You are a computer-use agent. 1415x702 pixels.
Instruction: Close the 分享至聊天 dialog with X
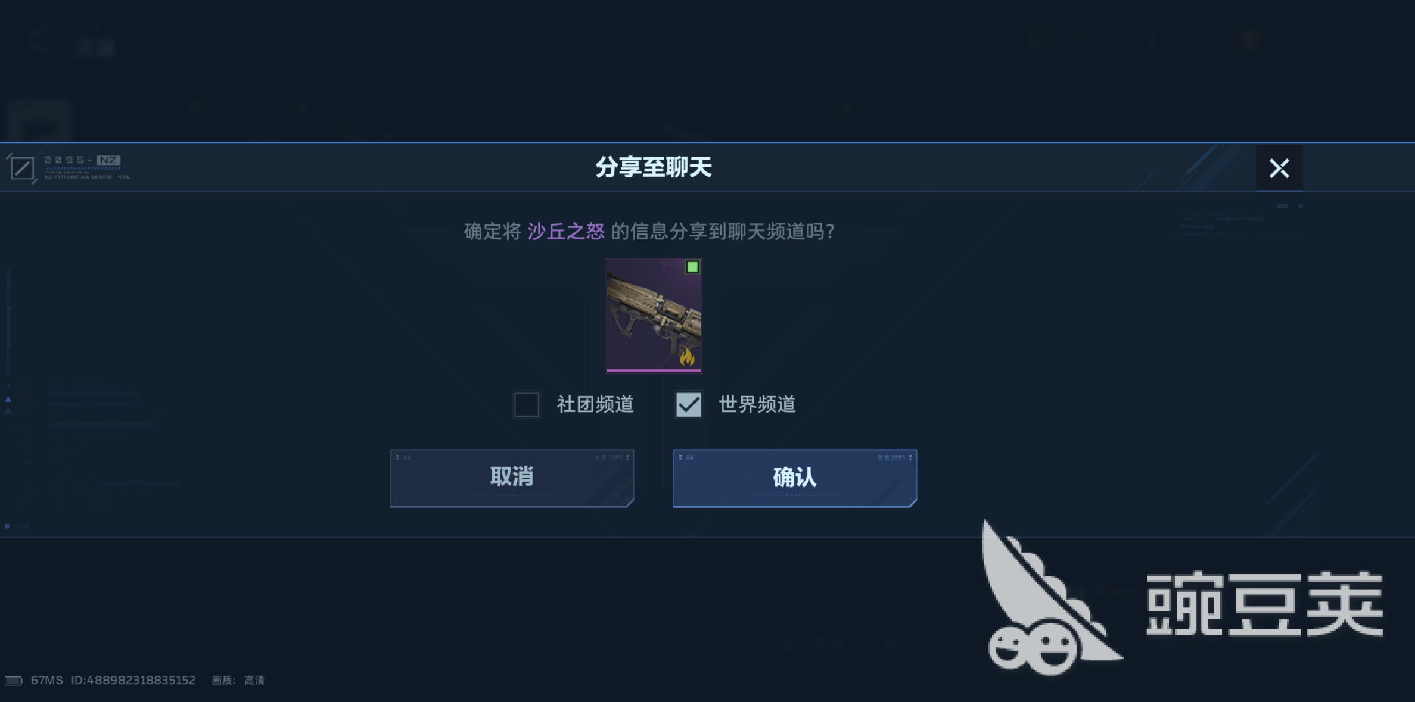(x=1279, y=169)
